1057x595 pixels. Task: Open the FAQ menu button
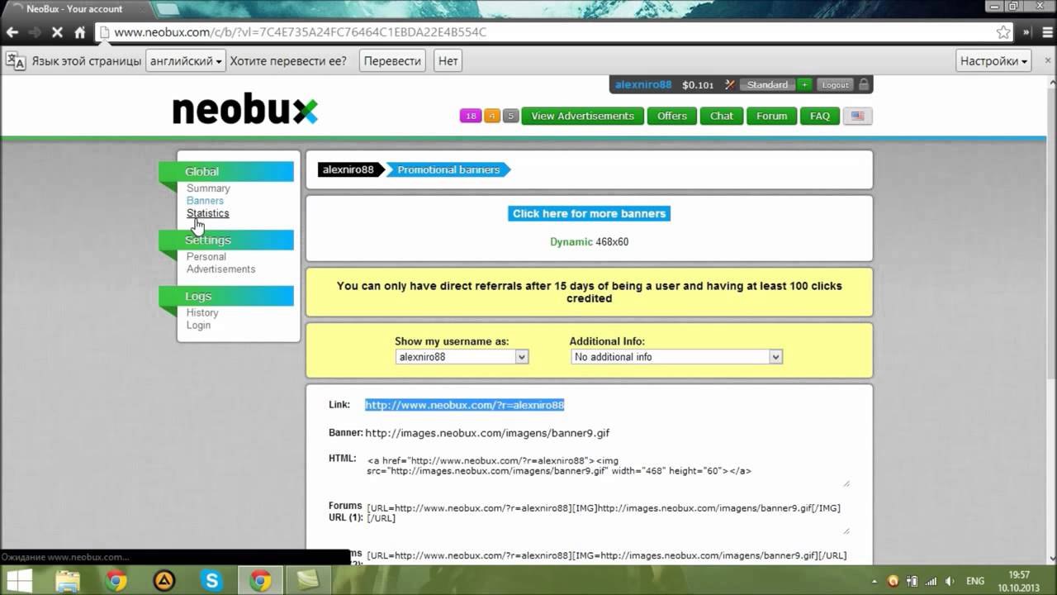coord(819,116)
